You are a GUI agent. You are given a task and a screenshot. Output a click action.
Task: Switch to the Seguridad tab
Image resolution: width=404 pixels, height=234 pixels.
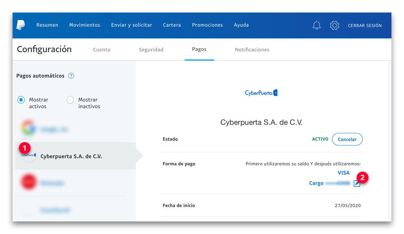(151, 49)
